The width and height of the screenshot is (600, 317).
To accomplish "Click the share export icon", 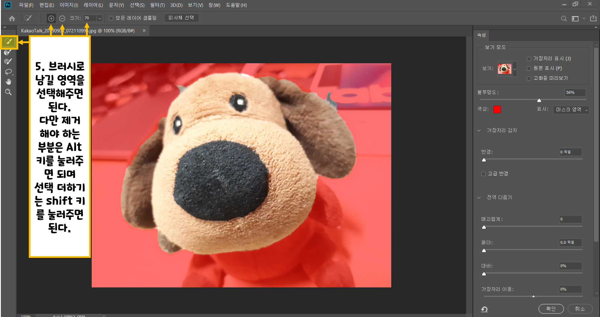I will click(x=593, y=18).
